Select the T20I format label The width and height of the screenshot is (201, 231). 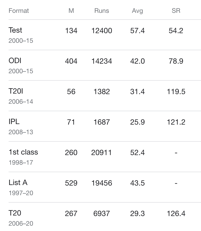(x=16, y=91)
